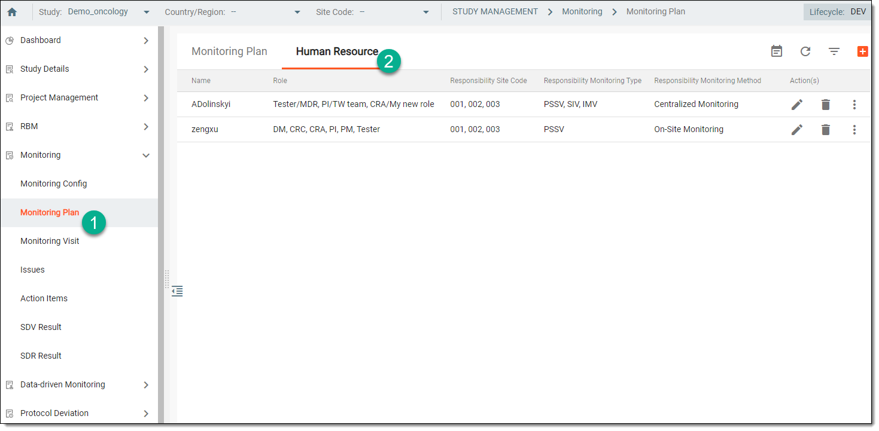Viewport: 879px width, 431px height.
Task: Open the filter icon in the toolbar
Action: coord(834,51)
